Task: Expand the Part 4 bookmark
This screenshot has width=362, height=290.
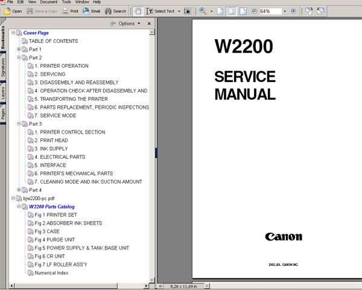Action: [x=19, y=190]
